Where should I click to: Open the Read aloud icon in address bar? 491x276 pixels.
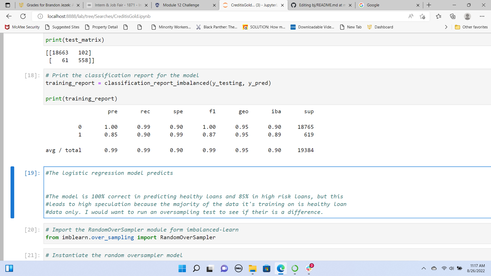411,16
